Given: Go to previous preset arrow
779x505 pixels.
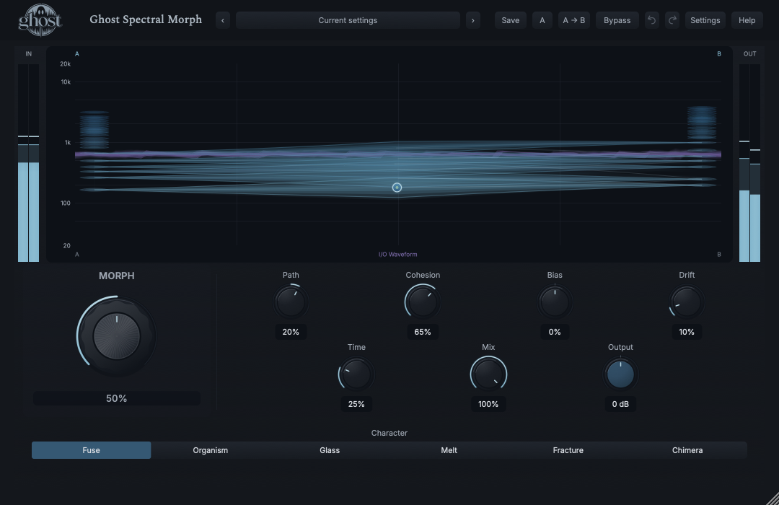Looking at the screenshot, I should pos(223,20).
